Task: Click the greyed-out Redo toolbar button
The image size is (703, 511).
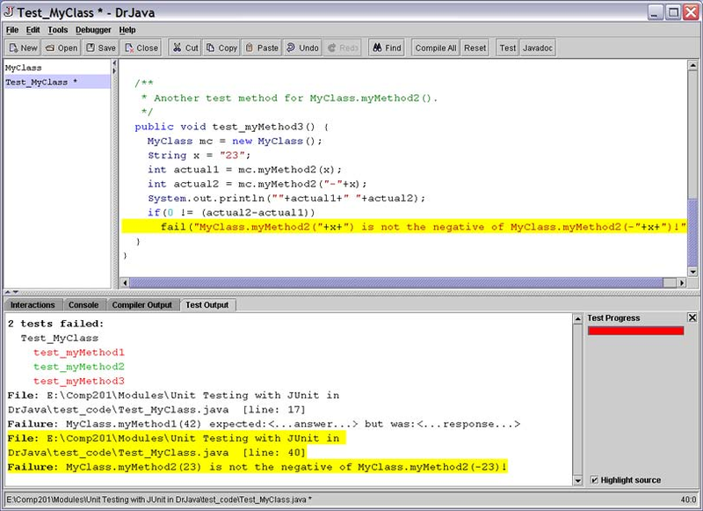Action: pos(343,47)
